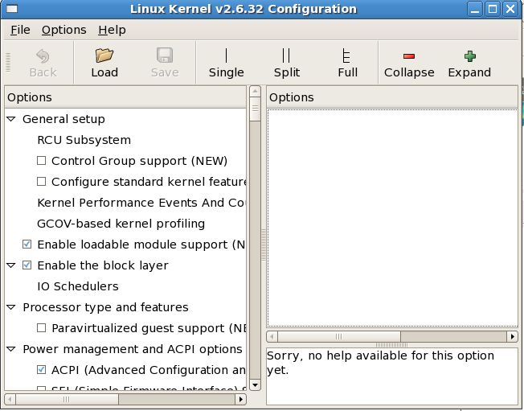Open the Help menu

112,30
